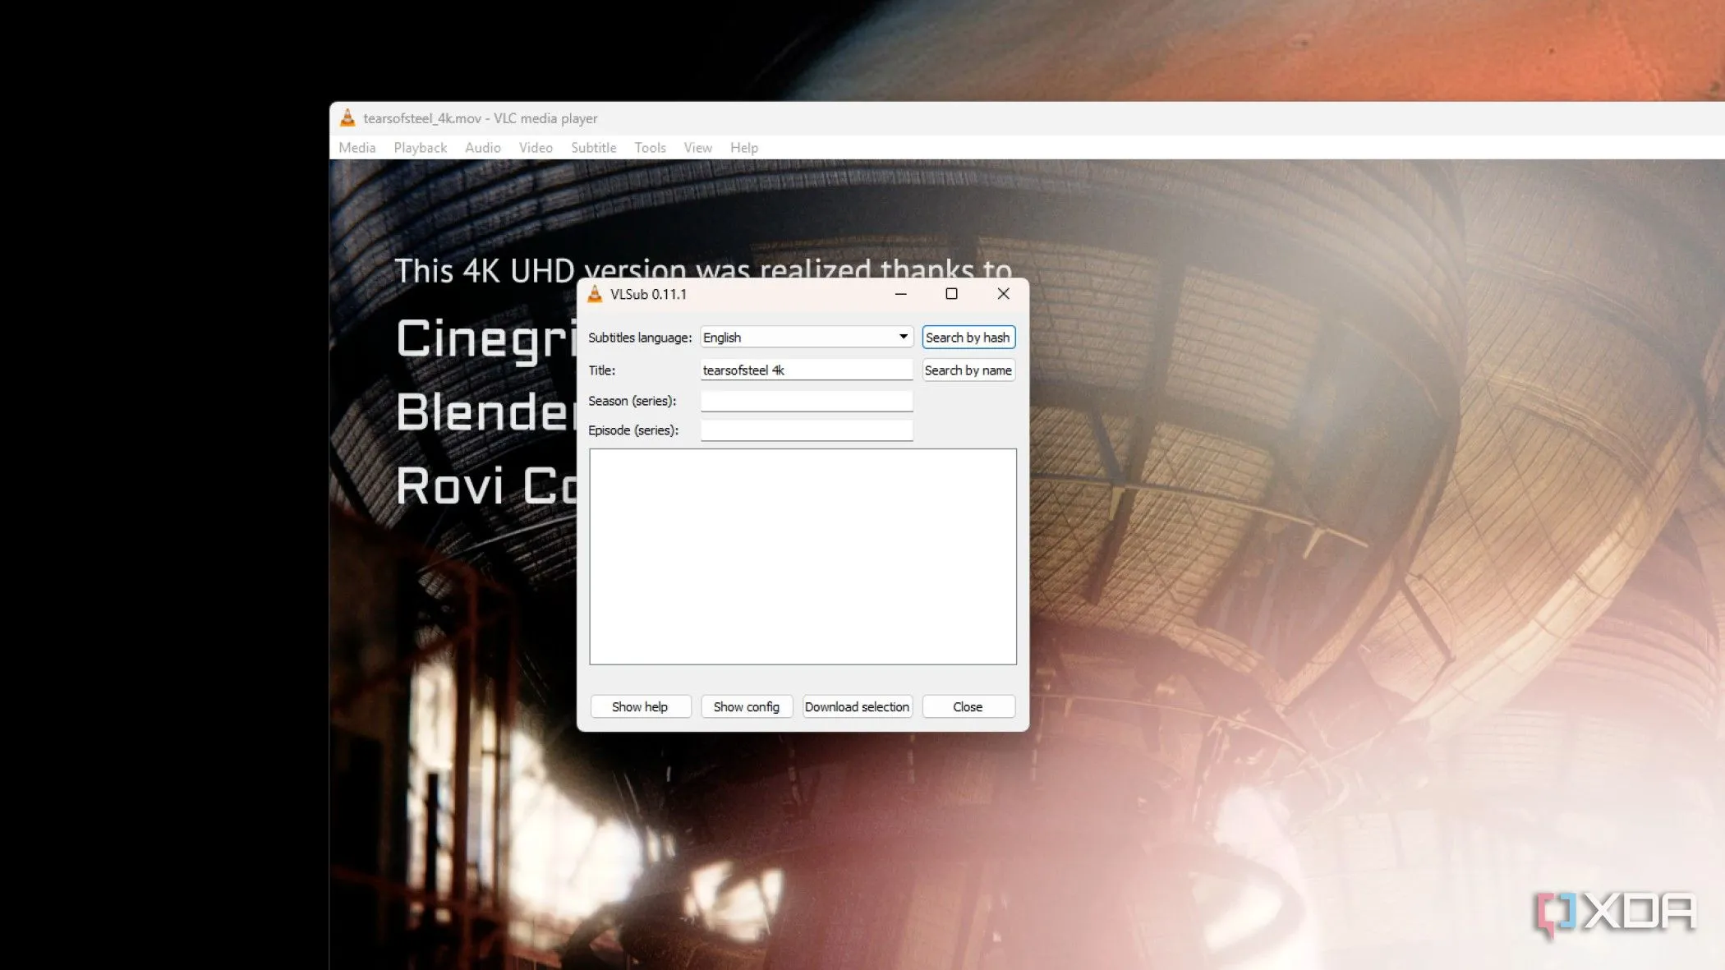Click the VLSub dialog cone icon
The width and height of the screenshot is (1725, 970).
coord(595,294)
